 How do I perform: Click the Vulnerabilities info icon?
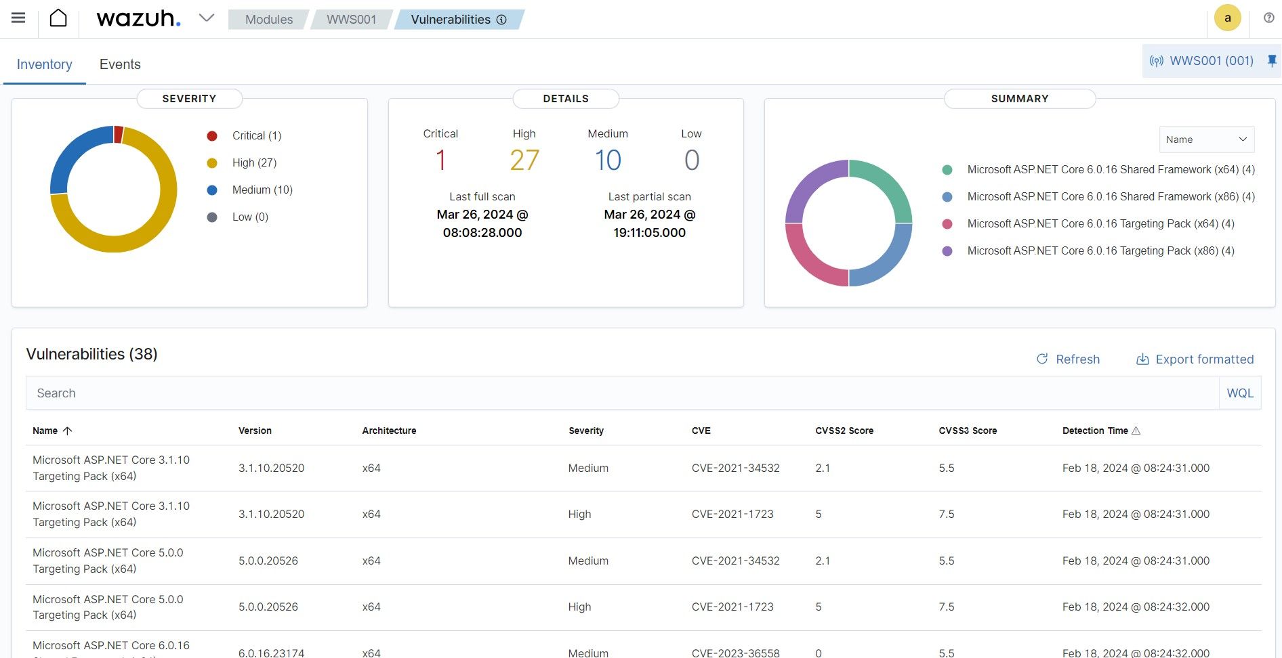pyautogui.click(x=501, y=20)
